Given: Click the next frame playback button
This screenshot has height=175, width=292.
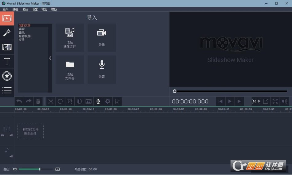Looking at the screenshot, I should tap(239, 101).
